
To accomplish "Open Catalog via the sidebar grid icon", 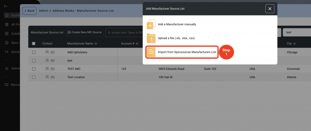I will click(x=7, y=34).
